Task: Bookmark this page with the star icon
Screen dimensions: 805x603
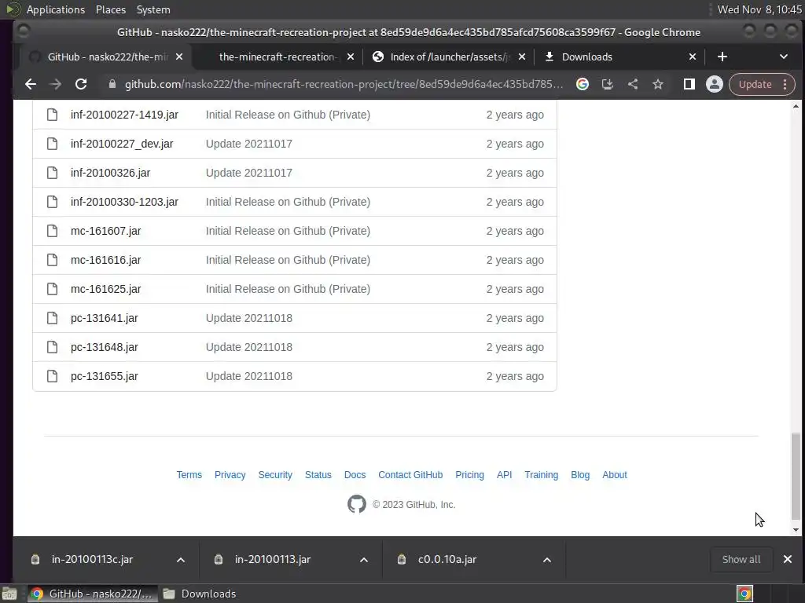Action: [x=658, y=84]
